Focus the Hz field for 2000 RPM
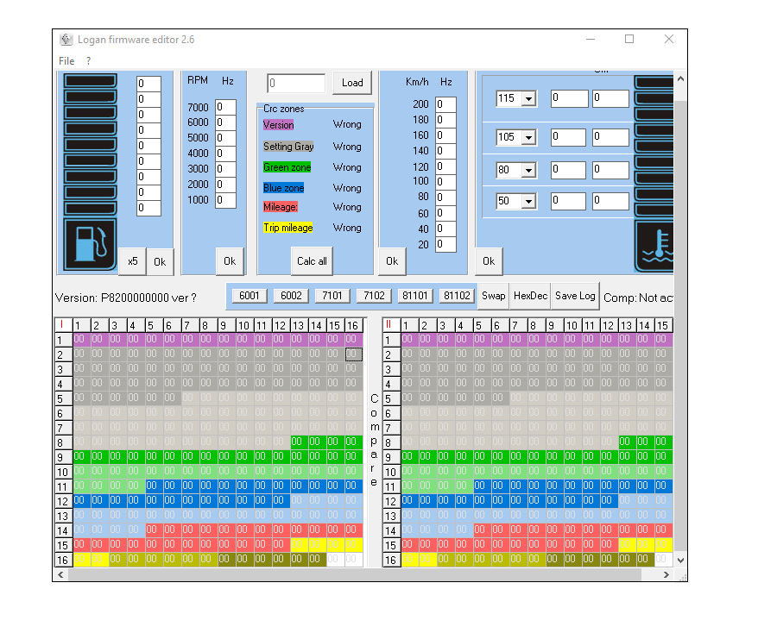The height and width of the screenshot is (633, 777). coord(225,185)
